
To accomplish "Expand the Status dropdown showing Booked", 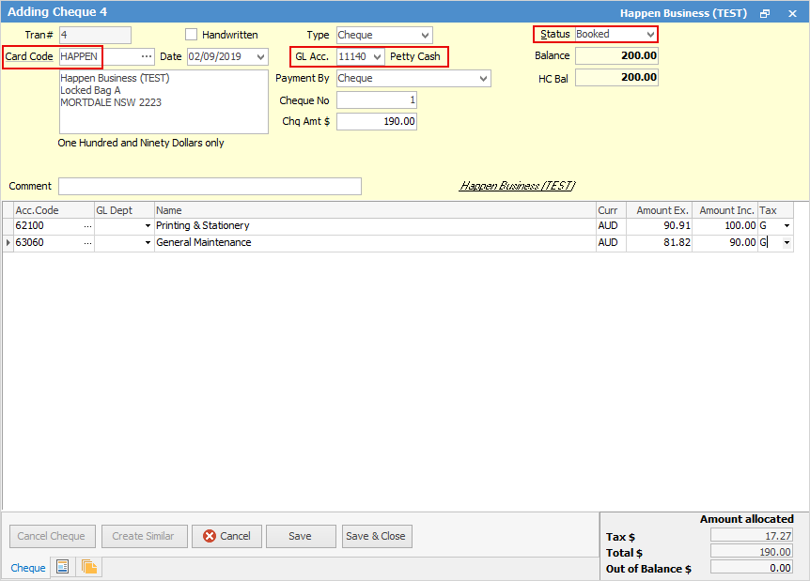I will [650, 35].
